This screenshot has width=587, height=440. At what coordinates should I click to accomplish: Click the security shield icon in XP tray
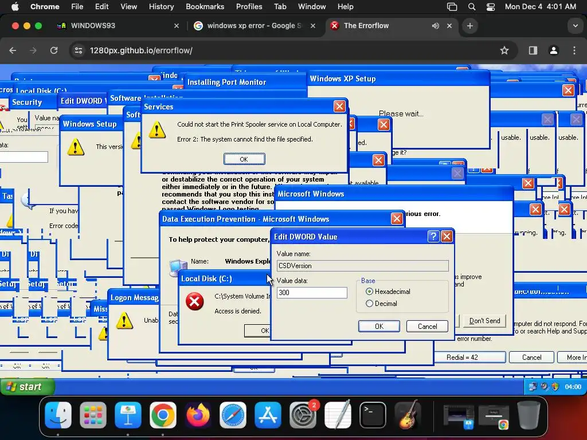click(x=555, y=387)
